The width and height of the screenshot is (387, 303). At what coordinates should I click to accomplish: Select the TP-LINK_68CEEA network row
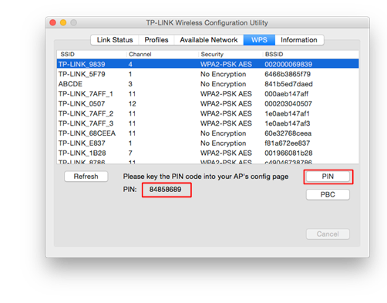pyautogui.click(x=207, y=133)
